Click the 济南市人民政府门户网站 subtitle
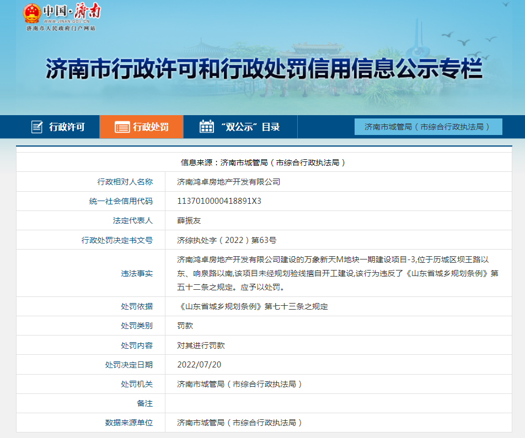Screen dimensions: 525x438 [61, 29]
